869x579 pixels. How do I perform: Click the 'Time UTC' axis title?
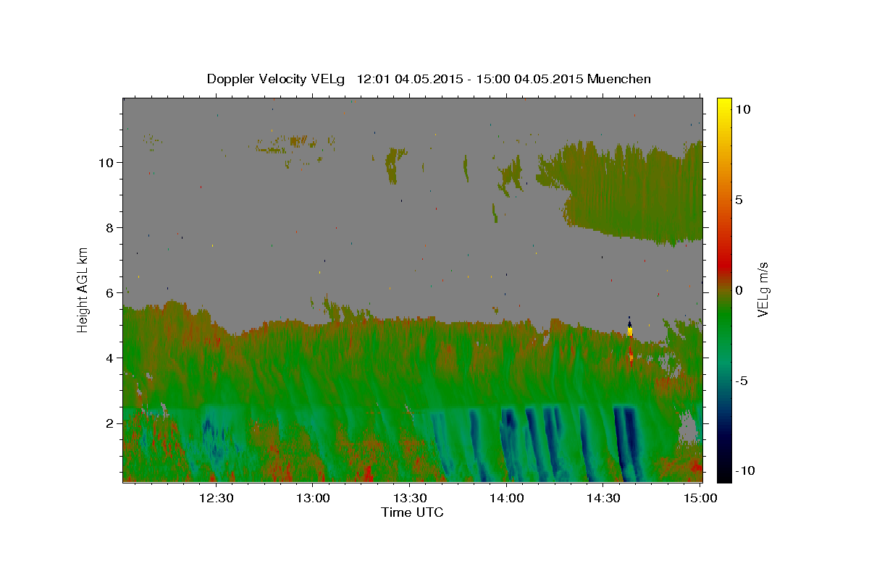click(412, 512)
